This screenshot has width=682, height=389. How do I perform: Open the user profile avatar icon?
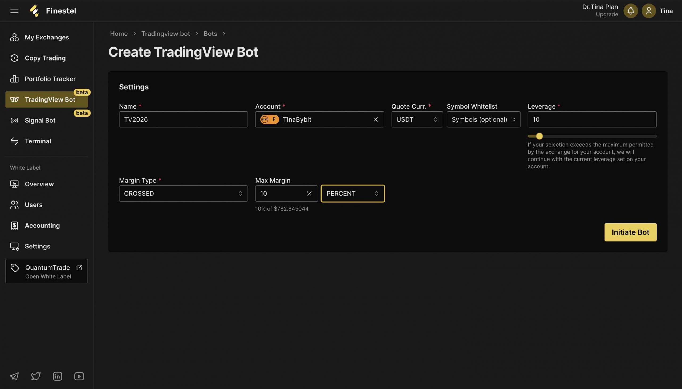click(x=648, y=11)
